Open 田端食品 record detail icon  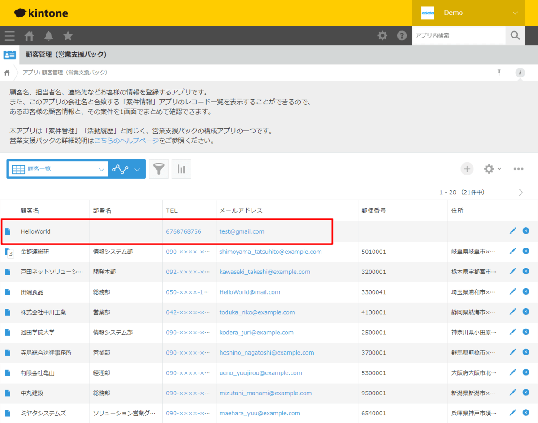[8, 292]
